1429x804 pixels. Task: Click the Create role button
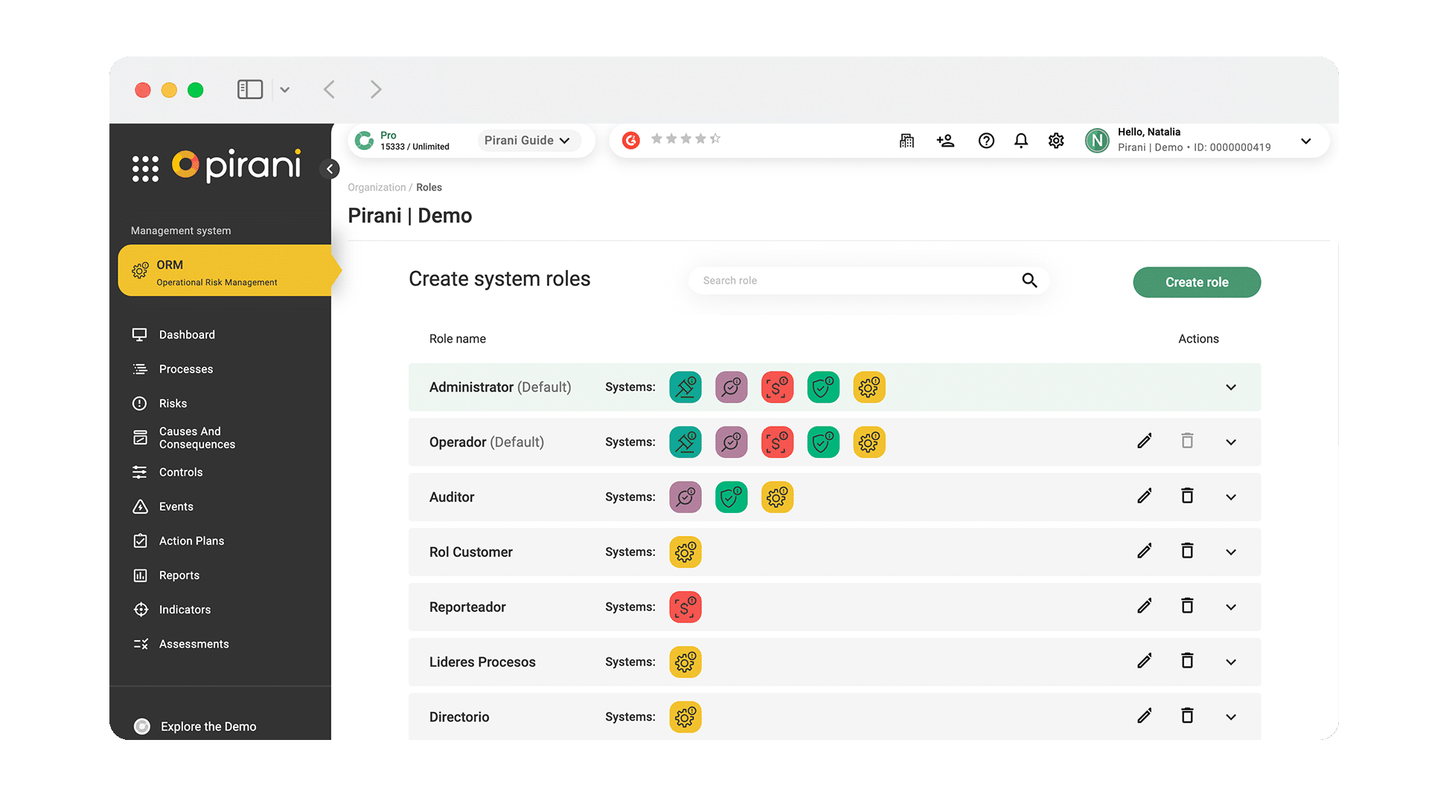point(1196,282)
